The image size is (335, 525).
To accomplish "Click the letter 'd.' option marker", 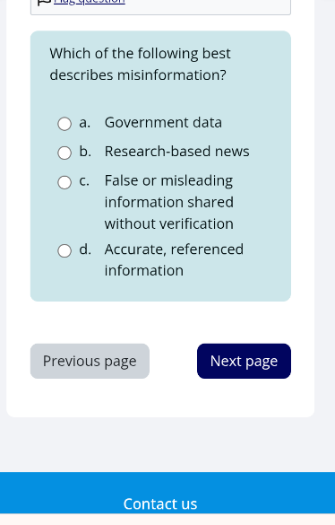I will click(x=85, y=249).
